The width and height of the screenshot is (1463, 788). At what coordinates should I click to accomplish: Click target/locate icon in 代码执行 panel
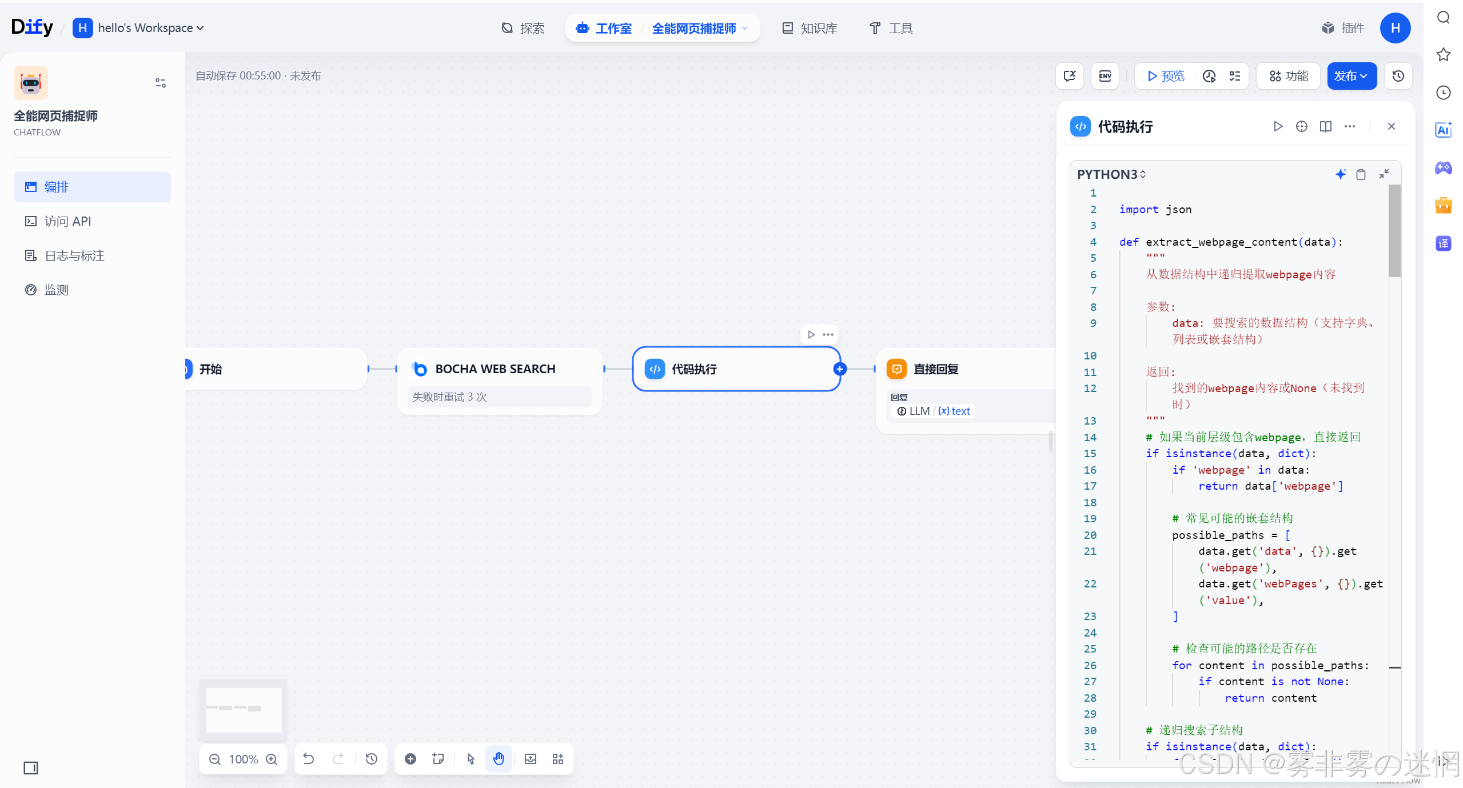click(x=1302, y=126)
